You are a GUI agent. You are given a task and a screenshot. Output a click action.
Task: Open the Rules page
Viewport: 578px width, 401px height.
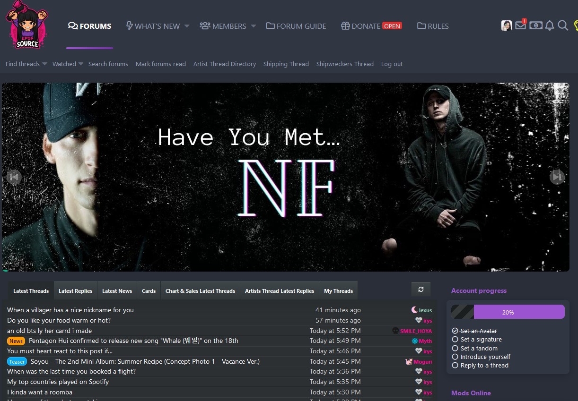[433, 26]
